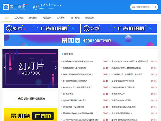
Task: Click the 第一资源 site logo
Action: coord(14,7)
